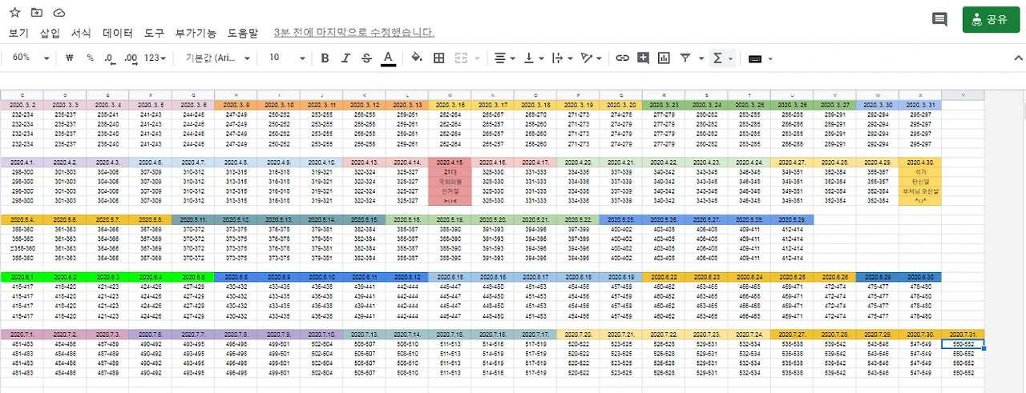Select the red cell 2020.4.15.
Viewport: 1026px width, 393px height.
click(x=450, y=162)
